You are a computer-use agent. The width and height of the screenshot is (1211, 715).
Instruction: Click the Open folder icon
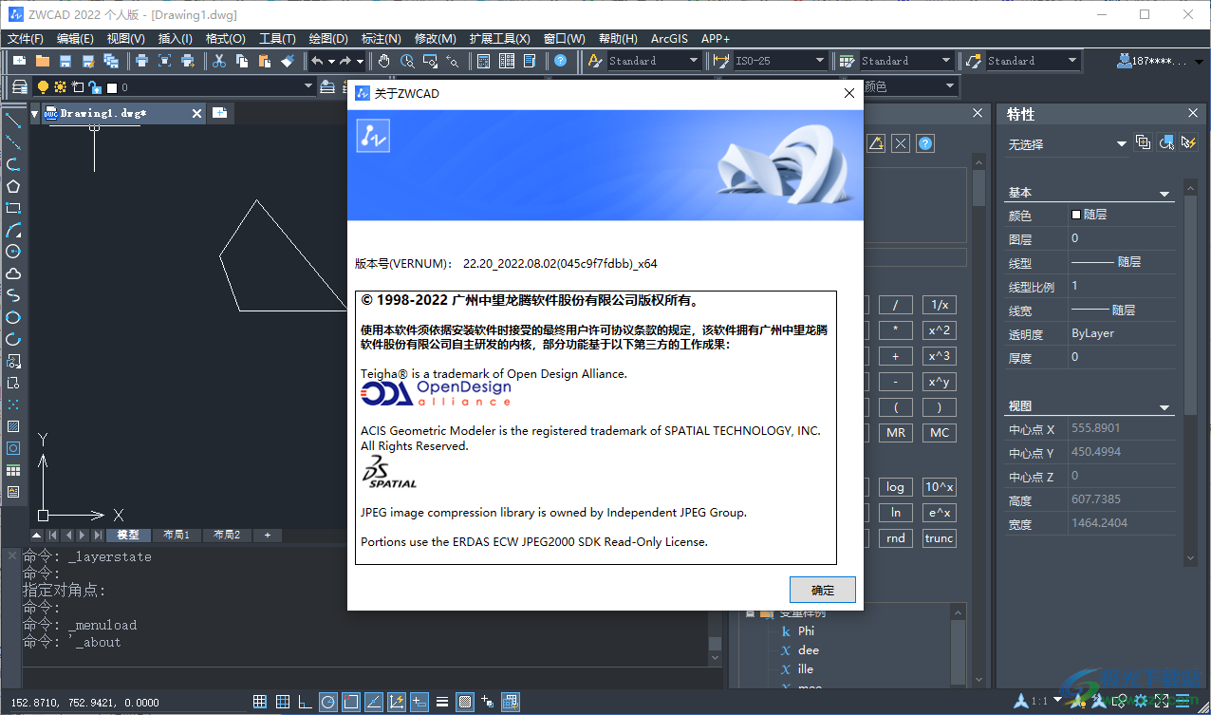click(x=43, y=61)
